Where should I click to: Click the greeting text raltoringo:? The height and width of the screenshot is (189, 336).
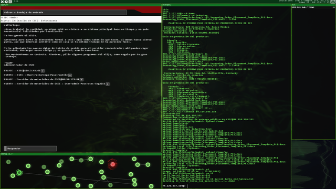click(12, 25)
